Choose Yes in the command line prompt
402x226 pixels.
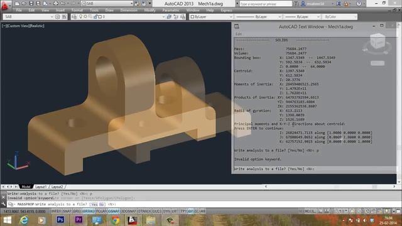[x=94, y=204]
